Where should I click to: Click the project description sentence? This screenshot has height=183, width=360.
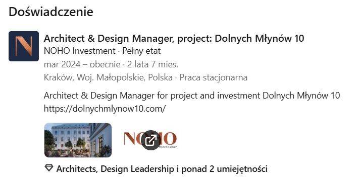coord(192,96)
